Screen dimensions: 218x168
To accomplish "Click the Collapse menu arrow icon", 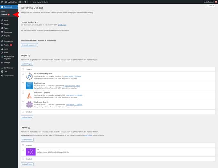I will coord(2,76).
